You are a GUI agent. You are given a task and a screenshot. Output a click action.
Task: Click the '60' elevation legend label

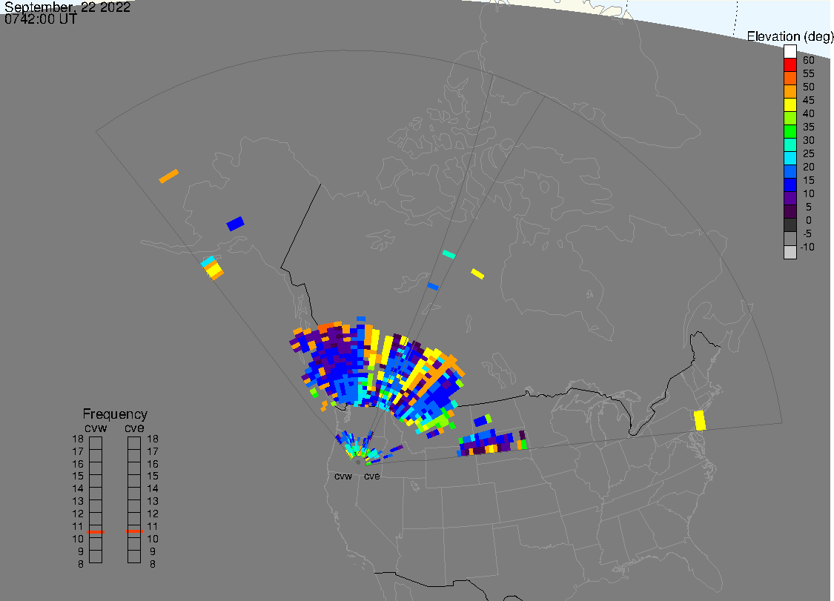809,60
